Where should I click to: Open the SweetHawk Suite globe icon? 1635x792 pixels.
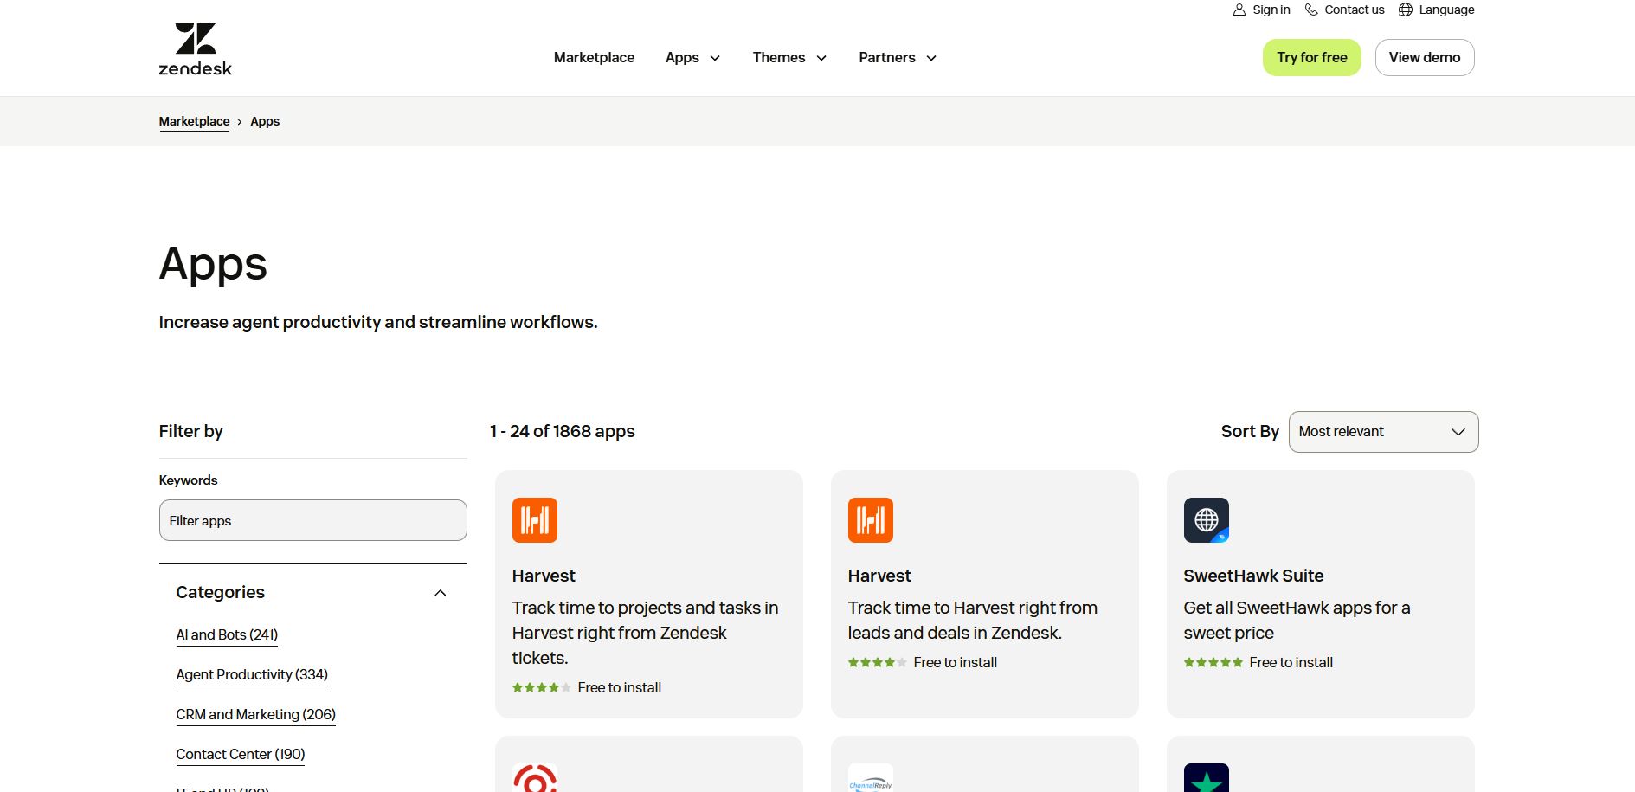tap(1207, 520)
